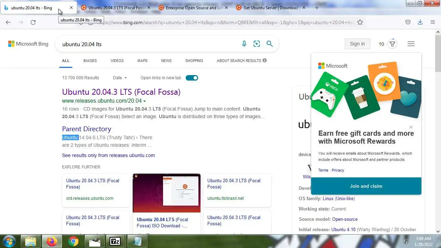
Task: Click the page vertical scrollbar
Action: point(438,53)
